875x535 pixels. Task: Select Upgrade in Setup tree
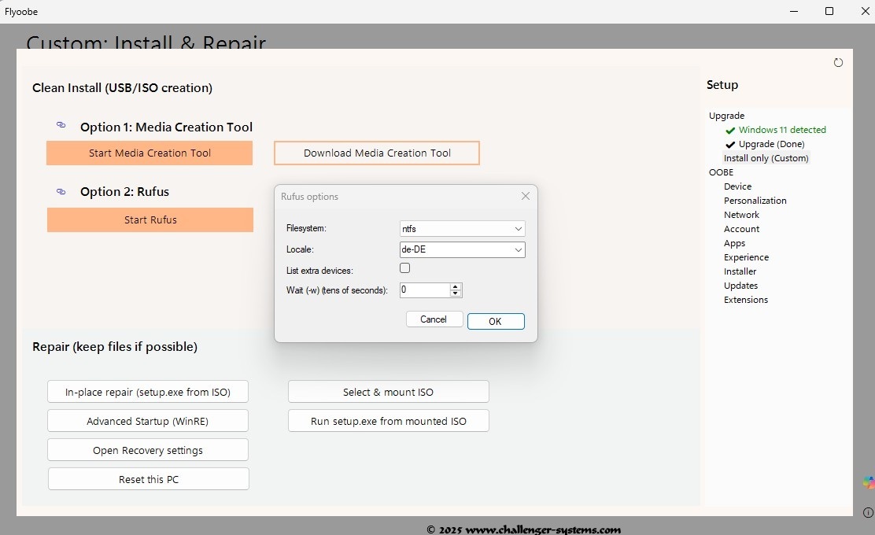tap(726, 116)
